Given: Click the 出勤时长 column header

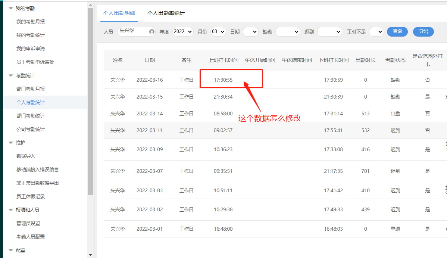Looking at the screenshot, I should pos(365,60).
